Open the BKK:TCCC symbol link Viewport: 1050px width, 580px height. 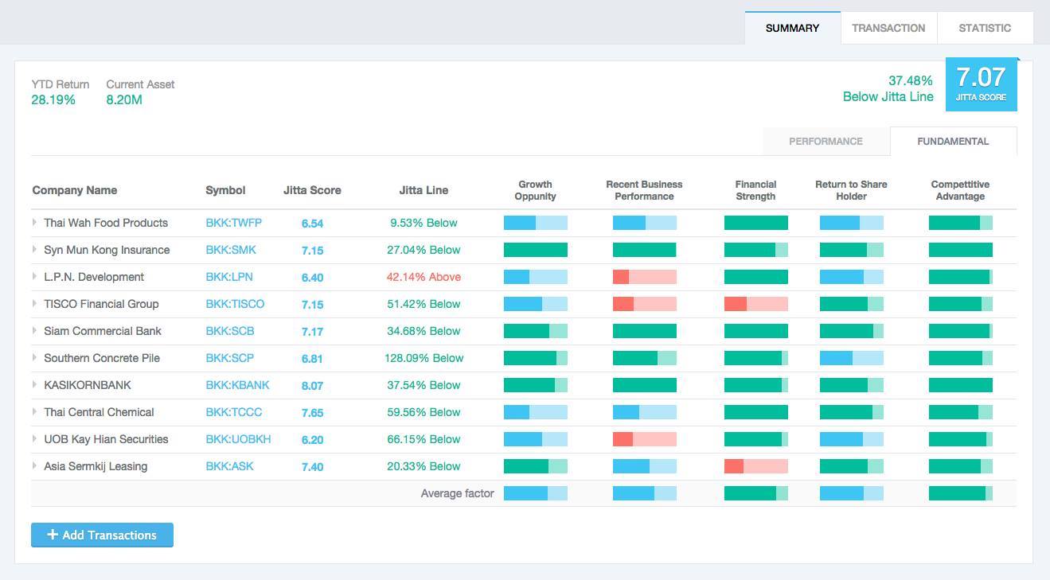coord(233,412)
